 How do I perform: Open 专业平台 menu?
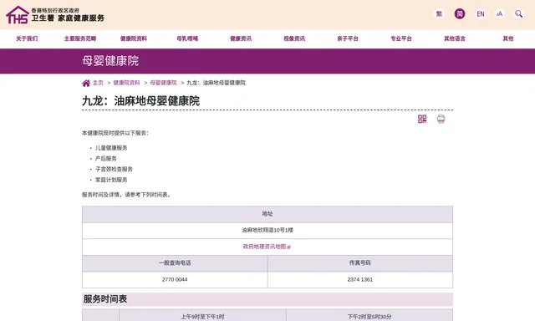(401, 38)
